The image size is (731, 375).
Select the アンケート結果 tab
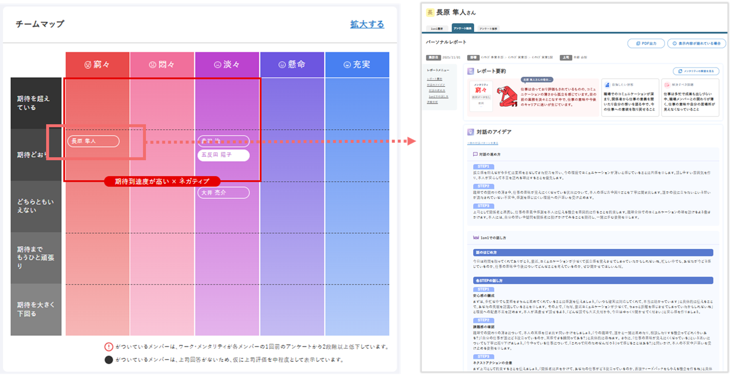click(x=462, y=28)
